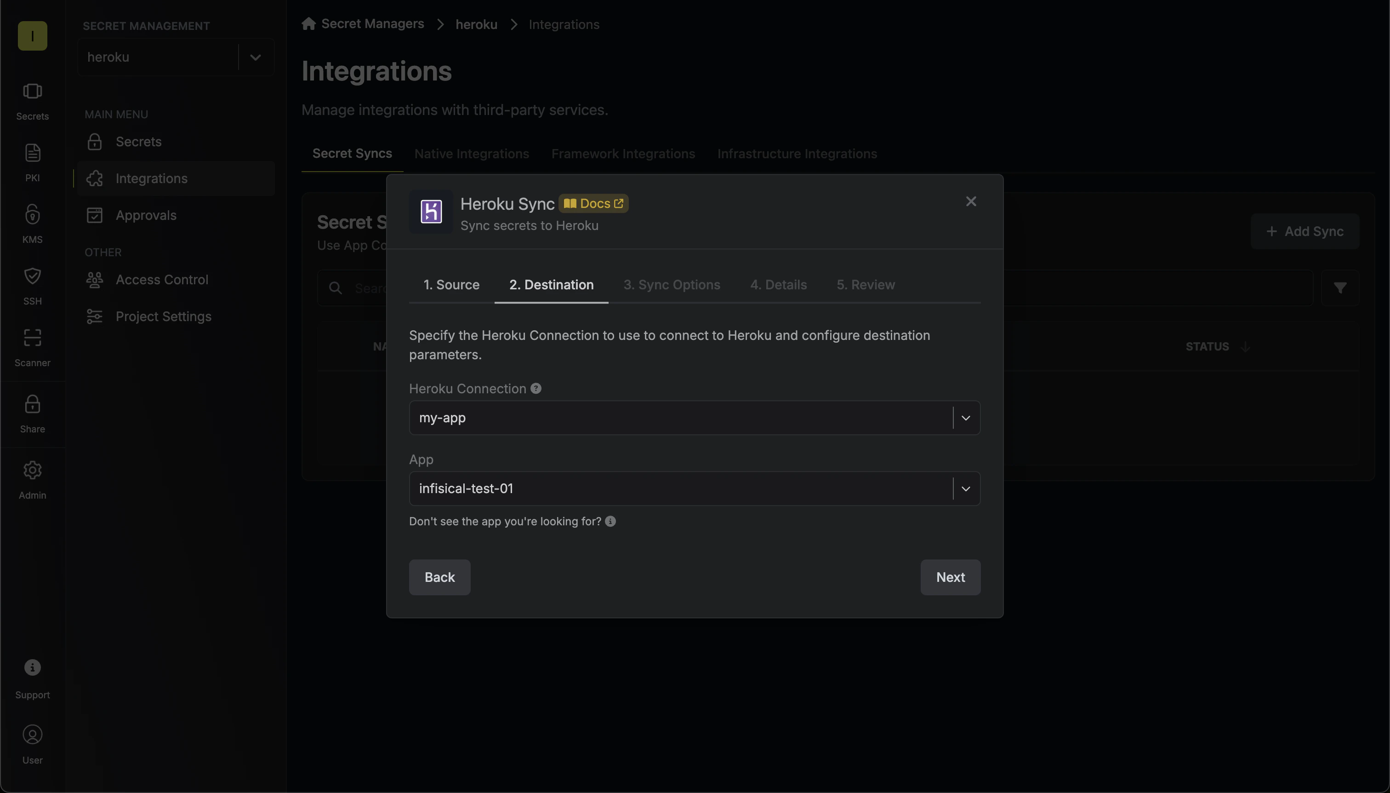Open the Support info icon

coord(32,668)
